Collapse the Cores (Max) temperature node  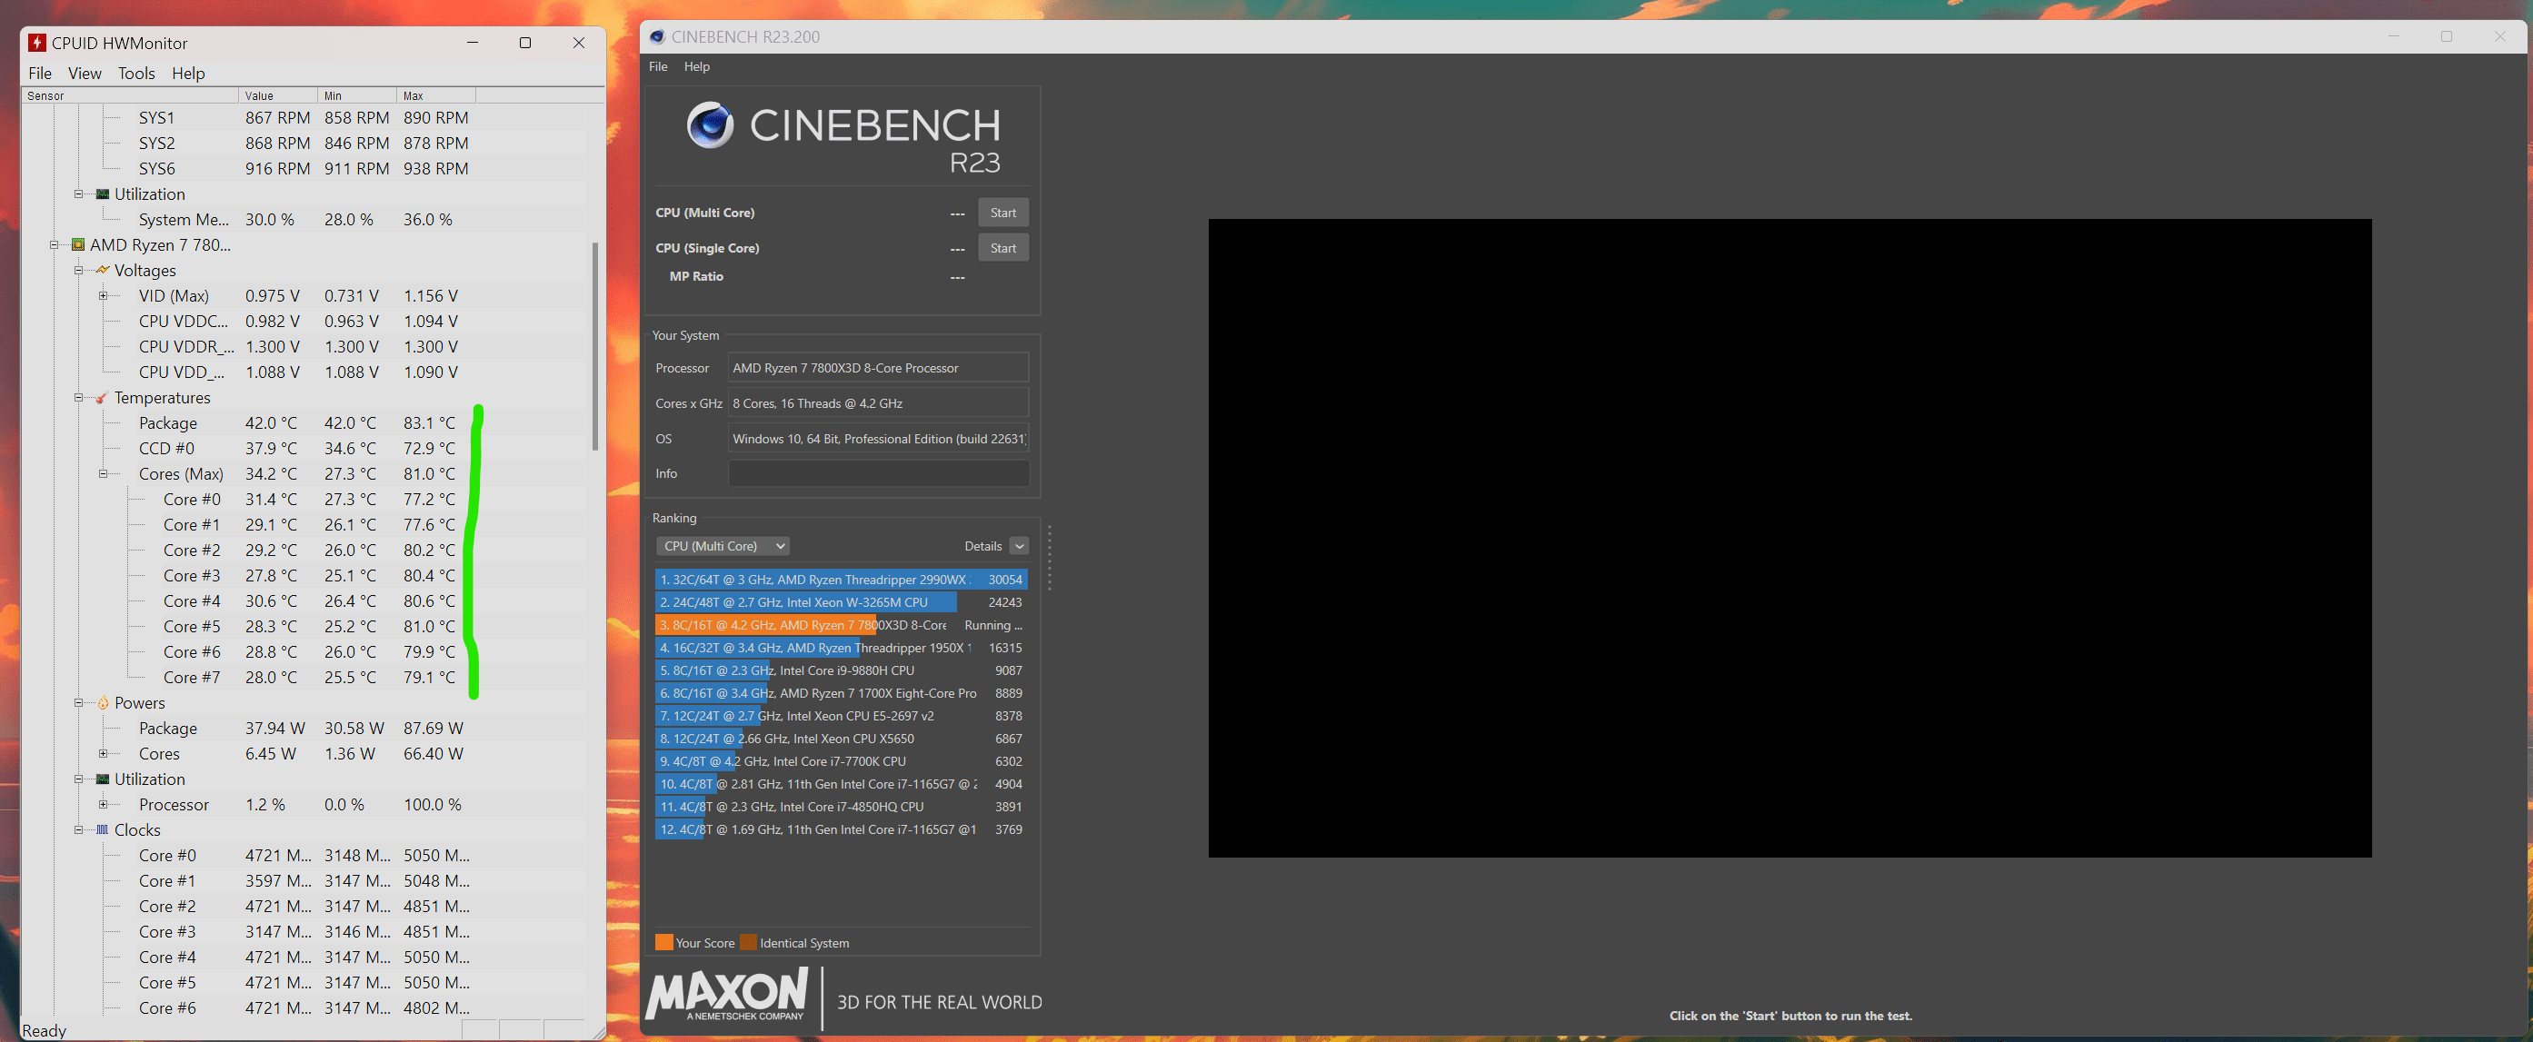coord(104,474)
